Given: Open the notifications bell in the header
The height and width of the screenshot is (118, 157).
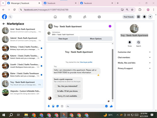Looking at the screenshot, I should (144, 17).
